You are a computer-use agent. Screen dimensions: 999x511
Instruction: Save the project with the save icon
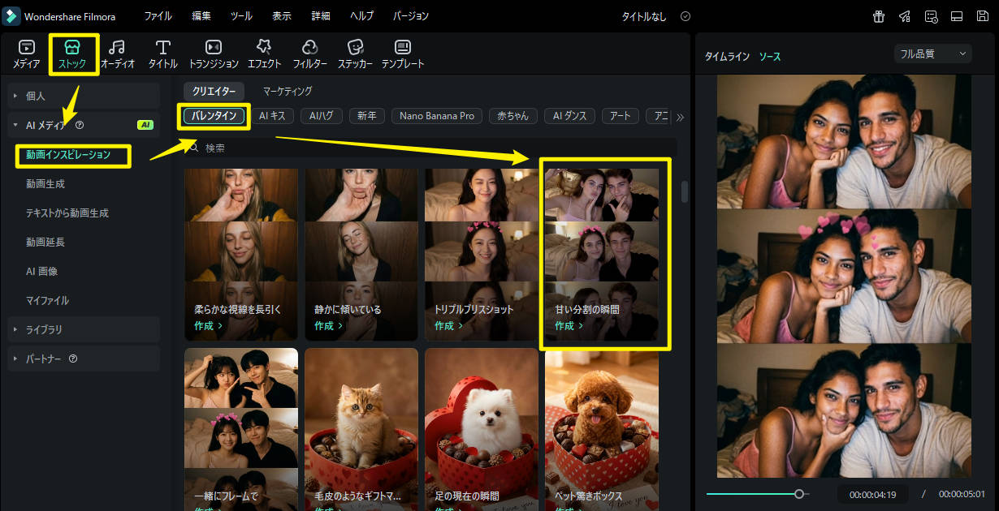pyautogui.click(x=984, y=15)
